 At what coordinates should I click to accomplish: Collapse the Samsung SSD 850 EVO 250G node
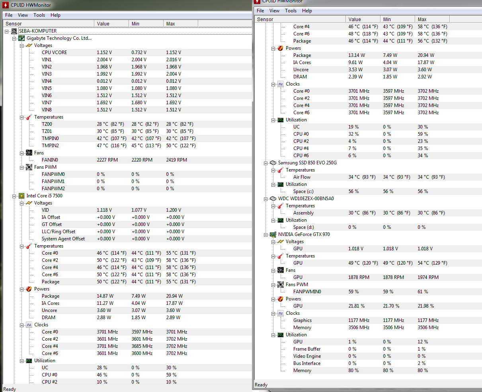[x=265, y=163]
